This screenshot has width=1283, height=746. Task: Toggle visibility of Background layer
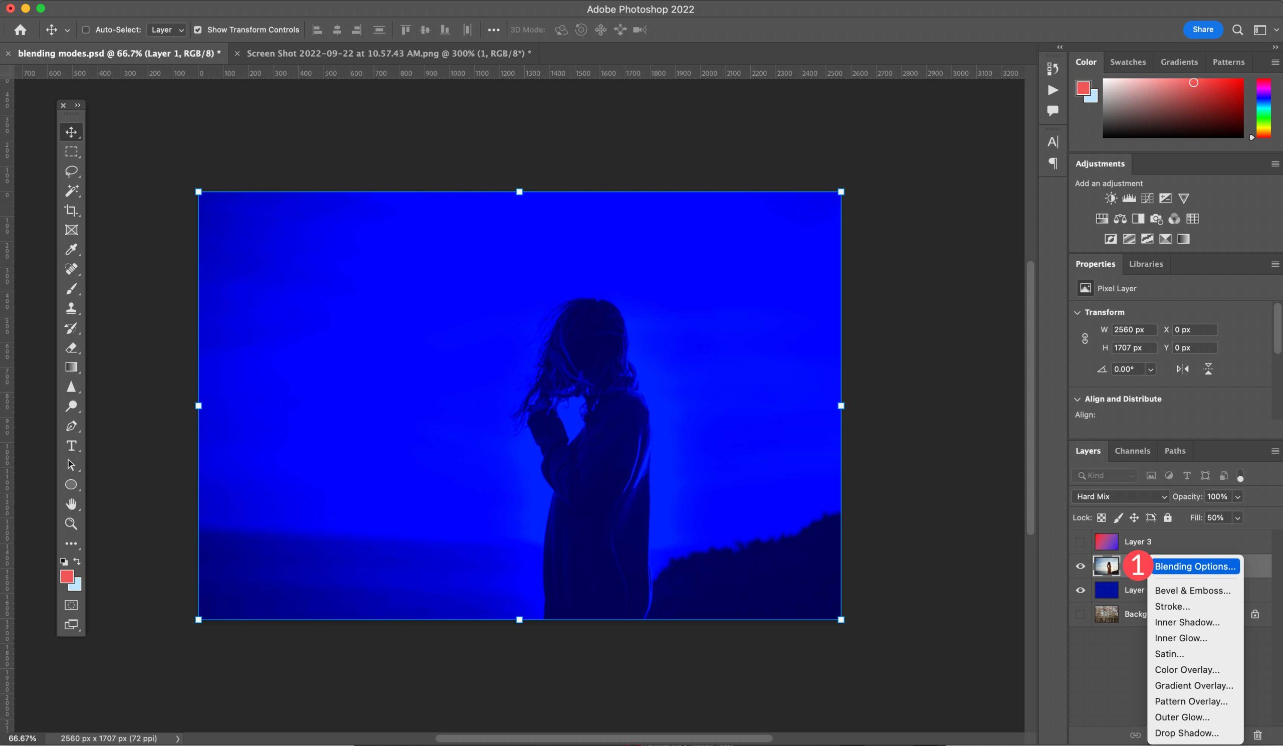point(1081,614)
